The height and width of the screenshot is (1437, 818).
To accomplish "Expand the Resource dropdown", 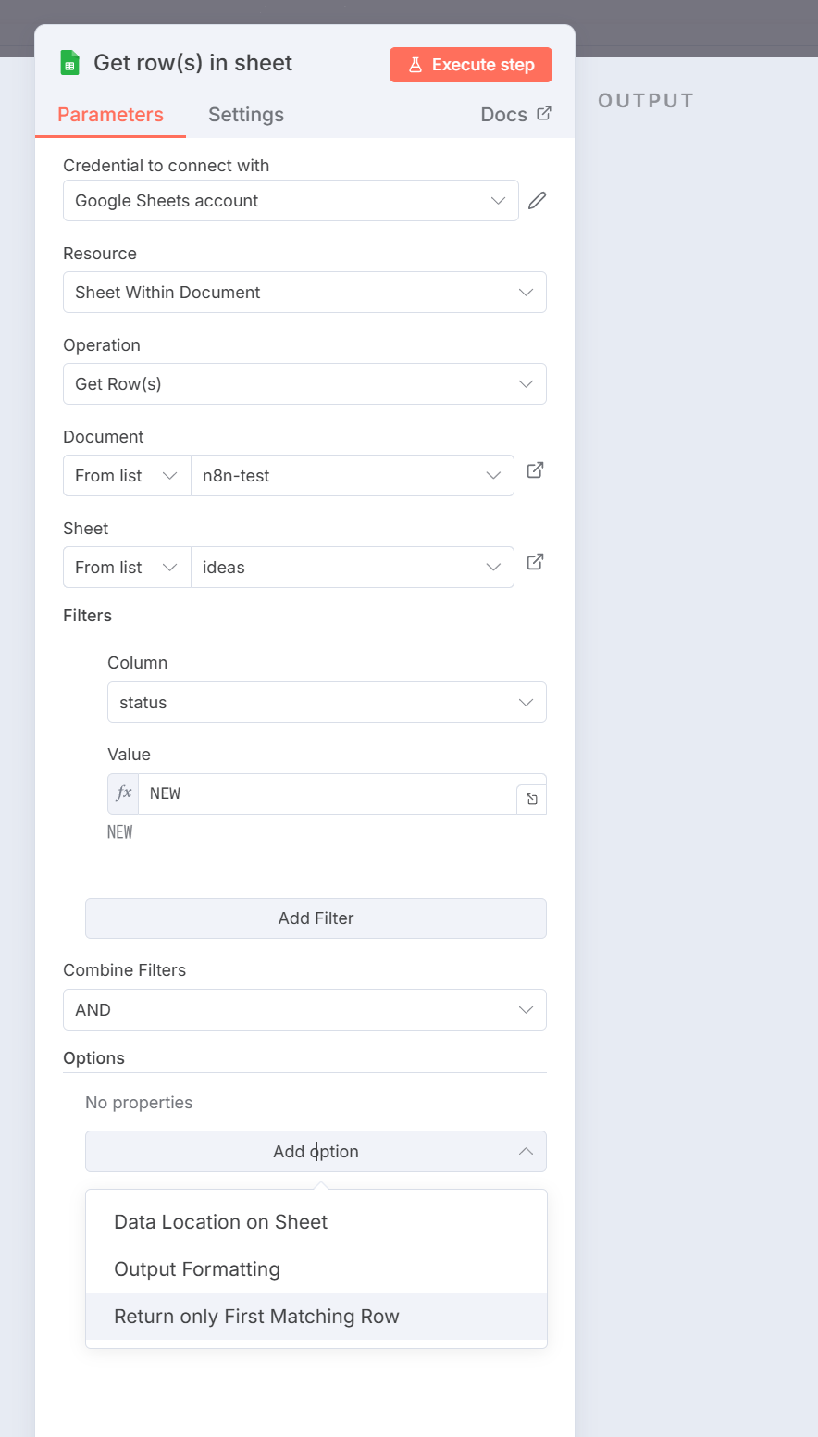I will point(304,293).
